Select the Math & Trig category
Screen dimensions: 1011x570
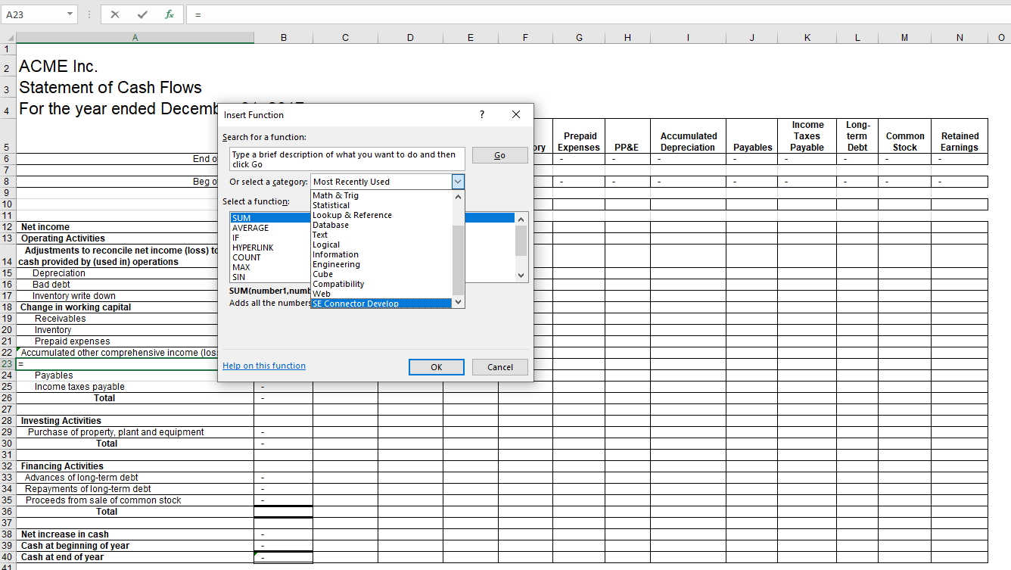click(x=335, y=195)
